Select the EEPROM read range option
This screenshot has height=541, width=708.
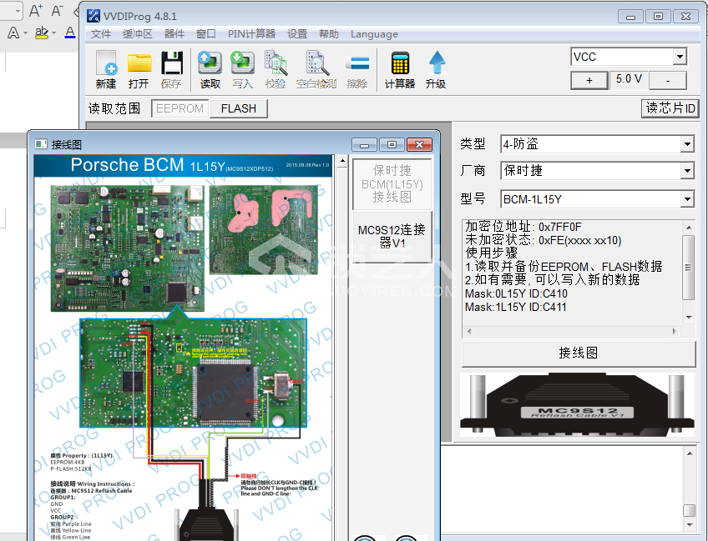point(180,108)
